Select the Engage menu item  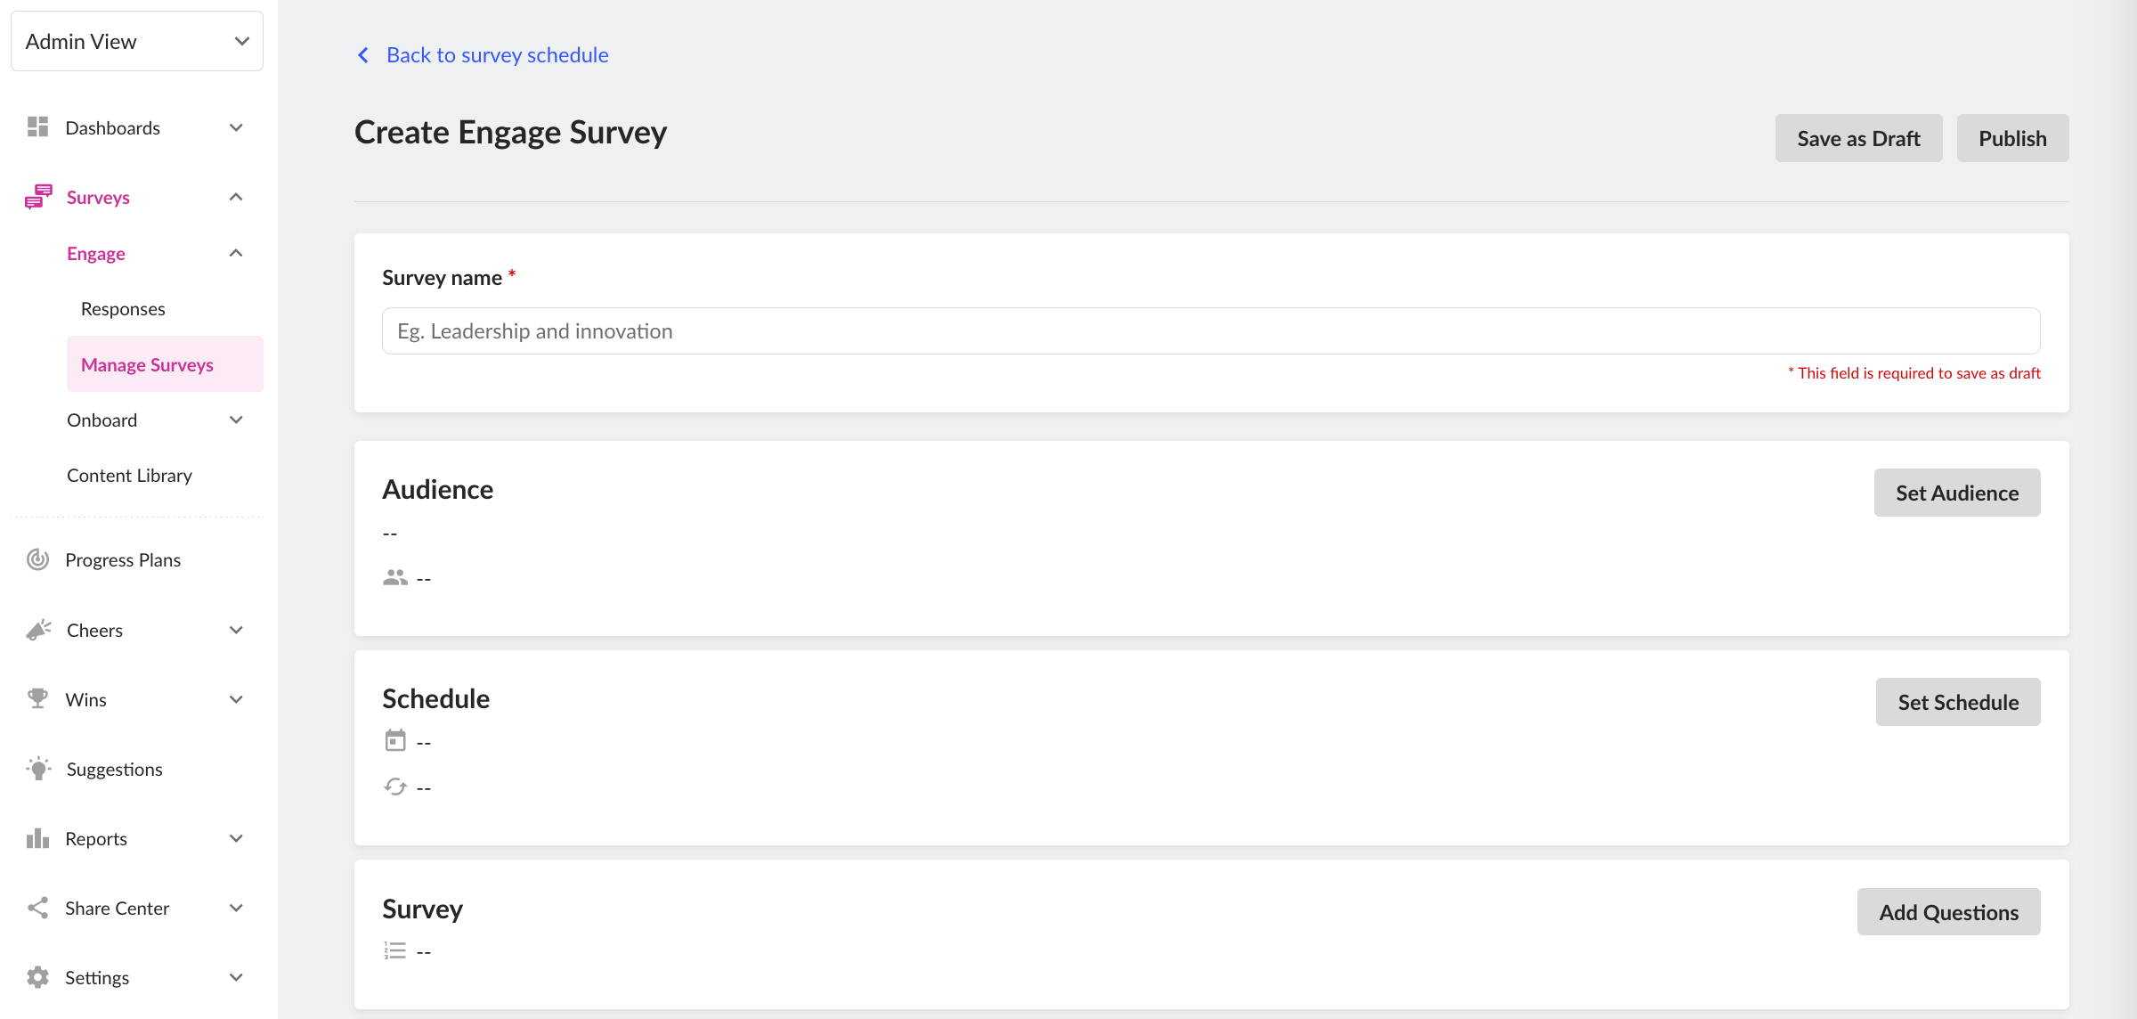click(96, 253)
